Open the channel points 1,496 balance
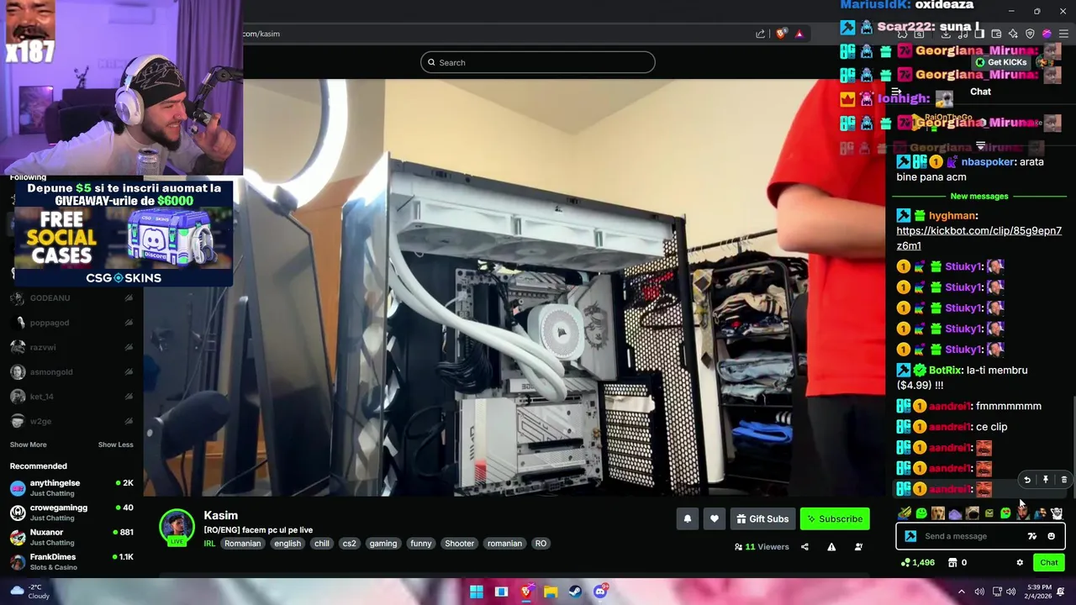 coord(918,563)
